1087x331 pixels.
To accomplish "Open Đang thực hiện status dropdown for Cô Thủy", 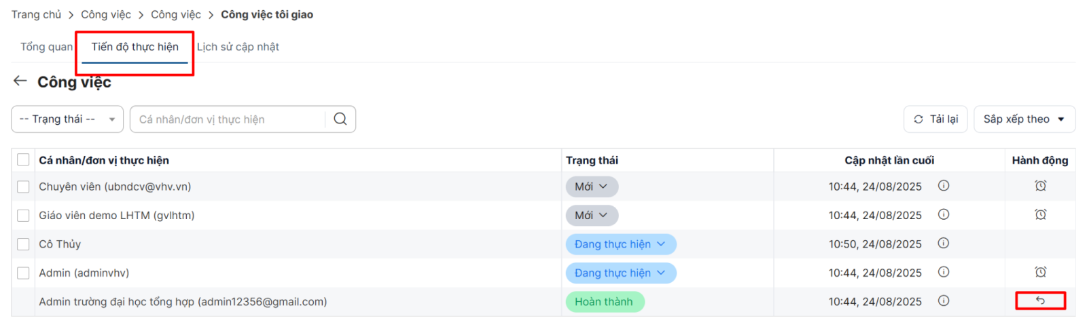I will point(620,244).
